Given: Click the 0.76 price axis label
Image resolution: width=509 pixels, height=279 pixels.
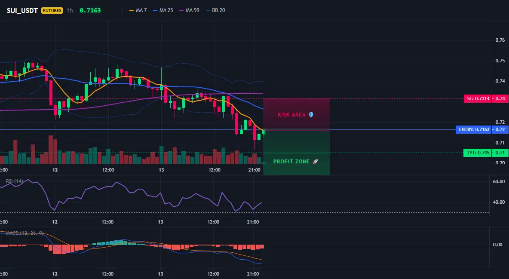Looking at the screenshot, I should click(x=500, y=40).
